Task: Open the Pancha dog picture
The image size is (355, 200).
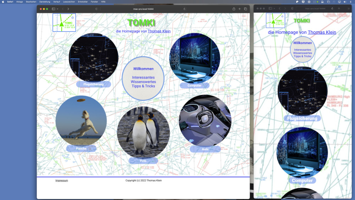Action: pos(81,120)
